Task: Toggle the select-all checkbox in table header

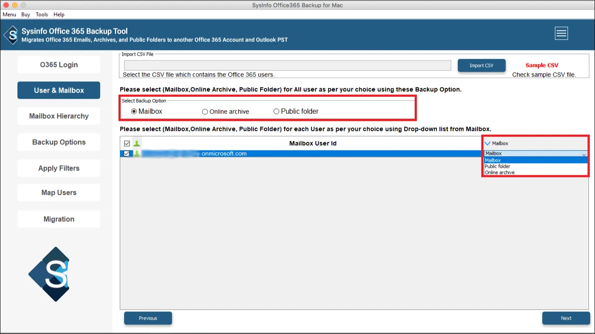Action: [x=127, y=143]
